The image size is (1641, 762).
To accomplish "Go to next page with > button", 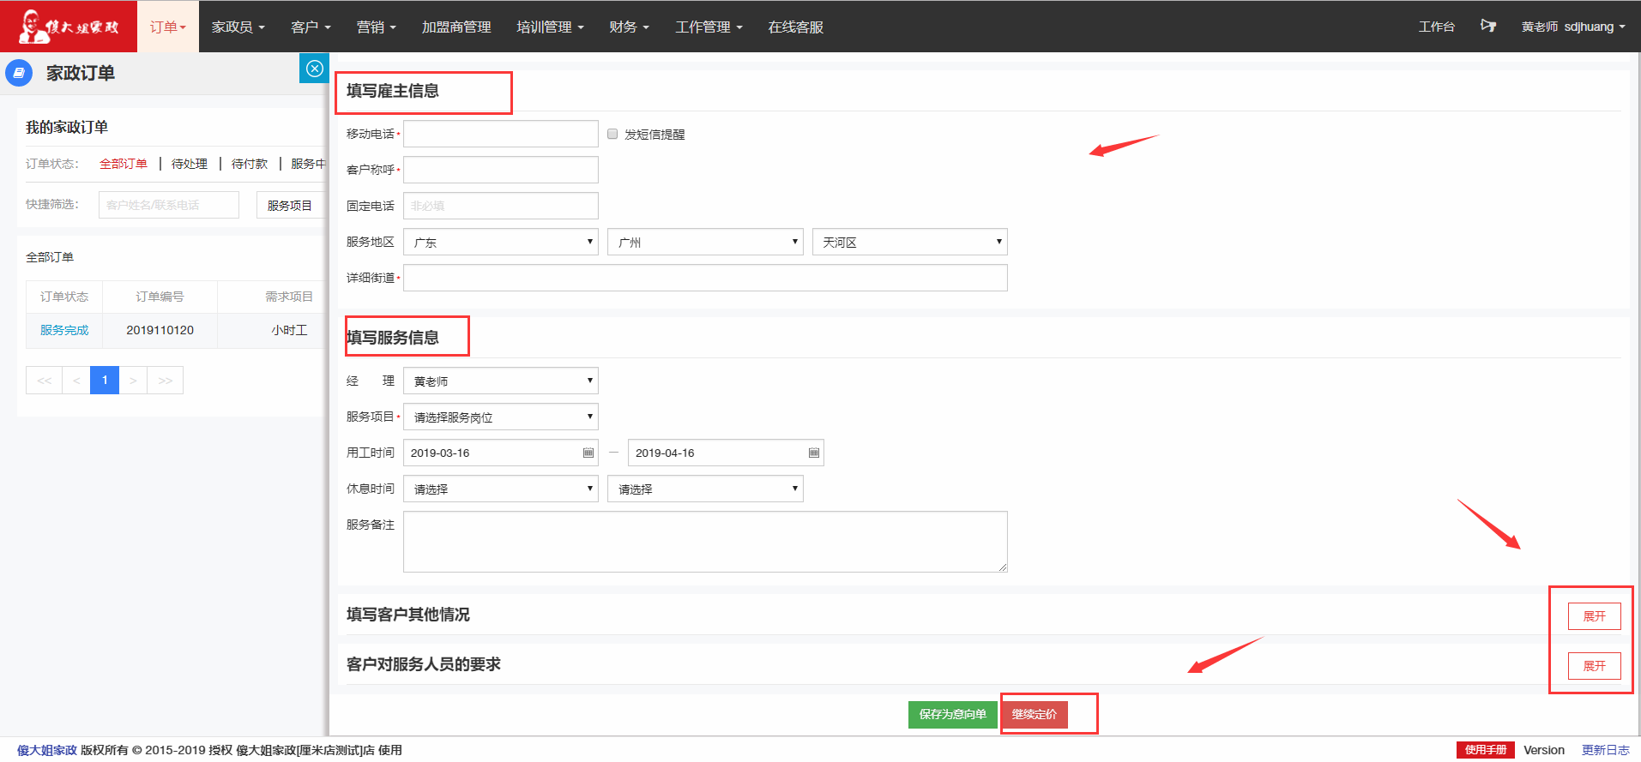I will click(133, 380).
